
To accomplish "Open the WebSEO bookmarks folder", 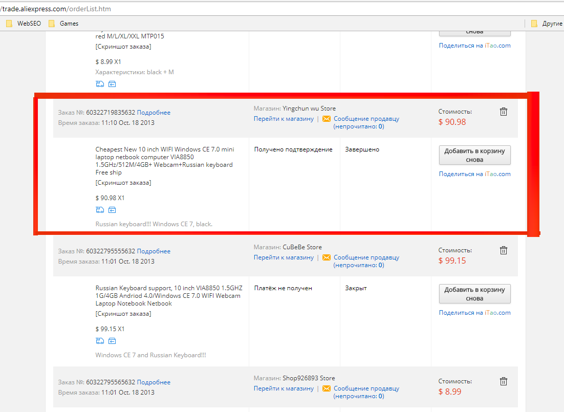I will tap(24, 24).
